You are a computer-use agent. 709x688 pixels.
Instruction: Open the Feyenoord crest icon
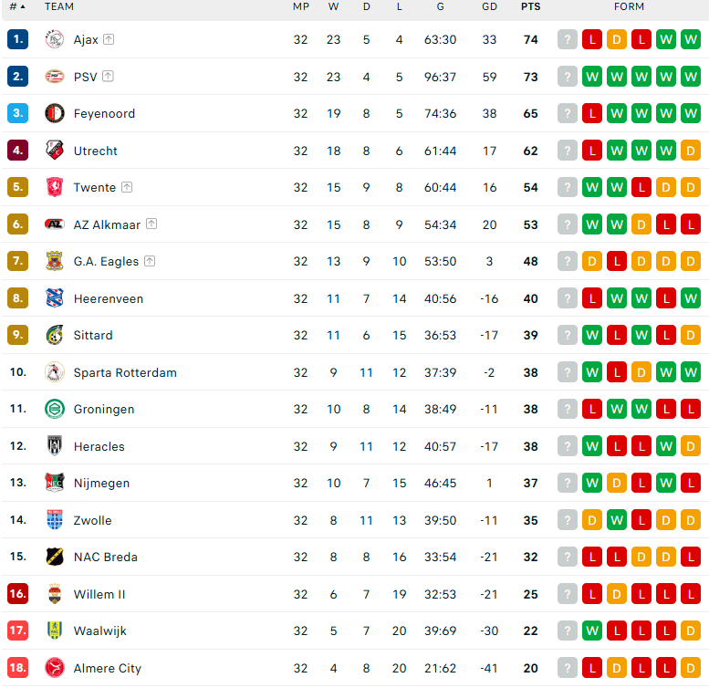(55, 113)
